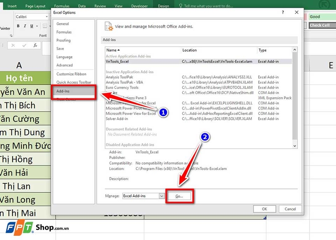Click the add-ins list vertical scrollbar thumb
Viewport: 336px width, 240px height.
295,97
